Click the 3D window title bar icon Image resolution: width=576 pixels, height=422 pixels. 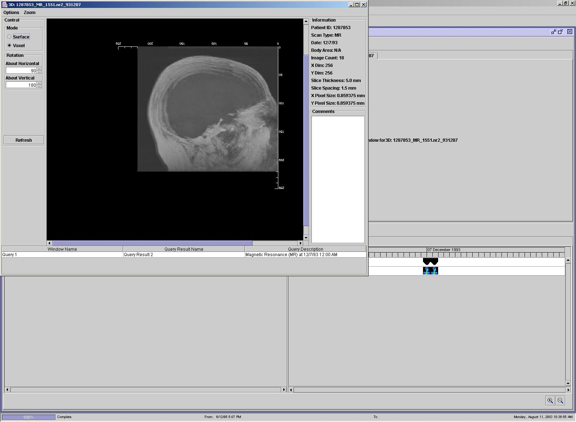5,5
